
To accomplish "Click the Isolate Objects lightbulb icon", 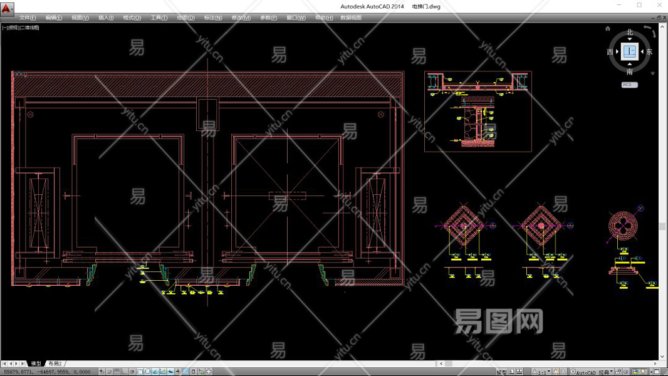I will click(x=644, y=372).
